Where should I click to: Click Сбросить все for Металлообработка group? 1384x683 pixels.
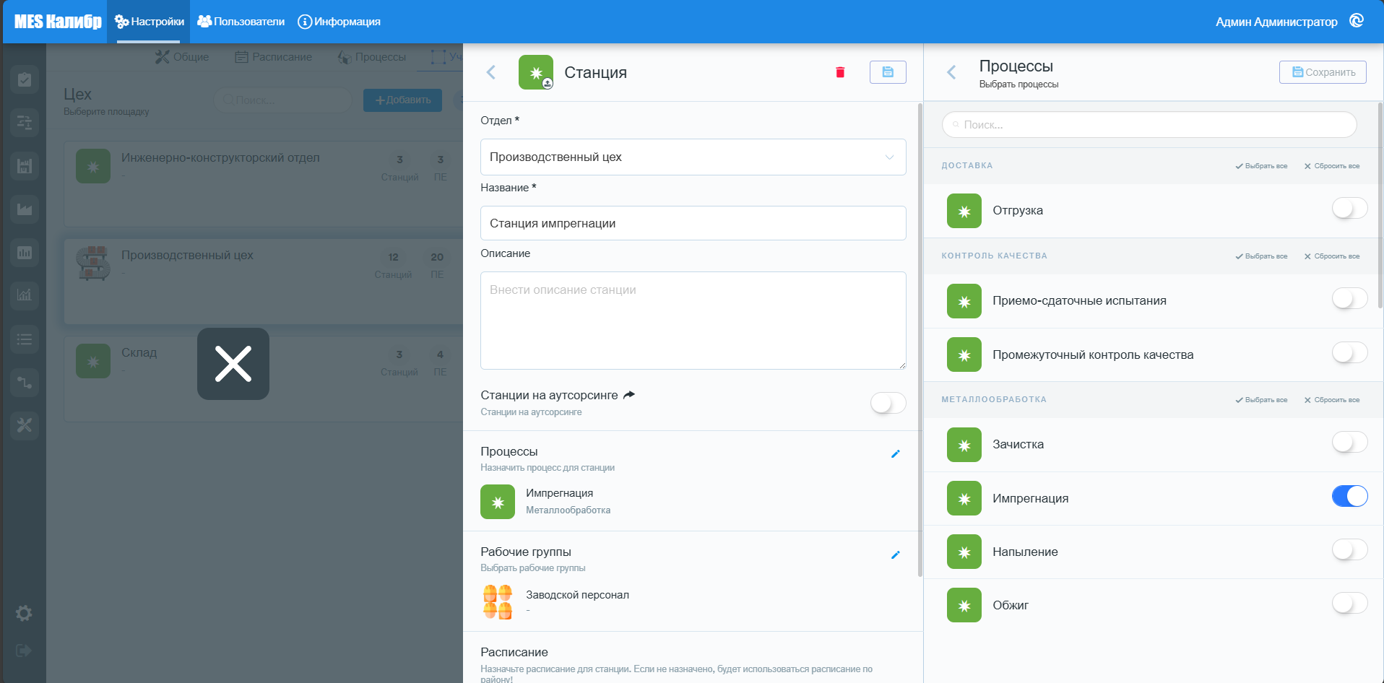pos(1331,400)
